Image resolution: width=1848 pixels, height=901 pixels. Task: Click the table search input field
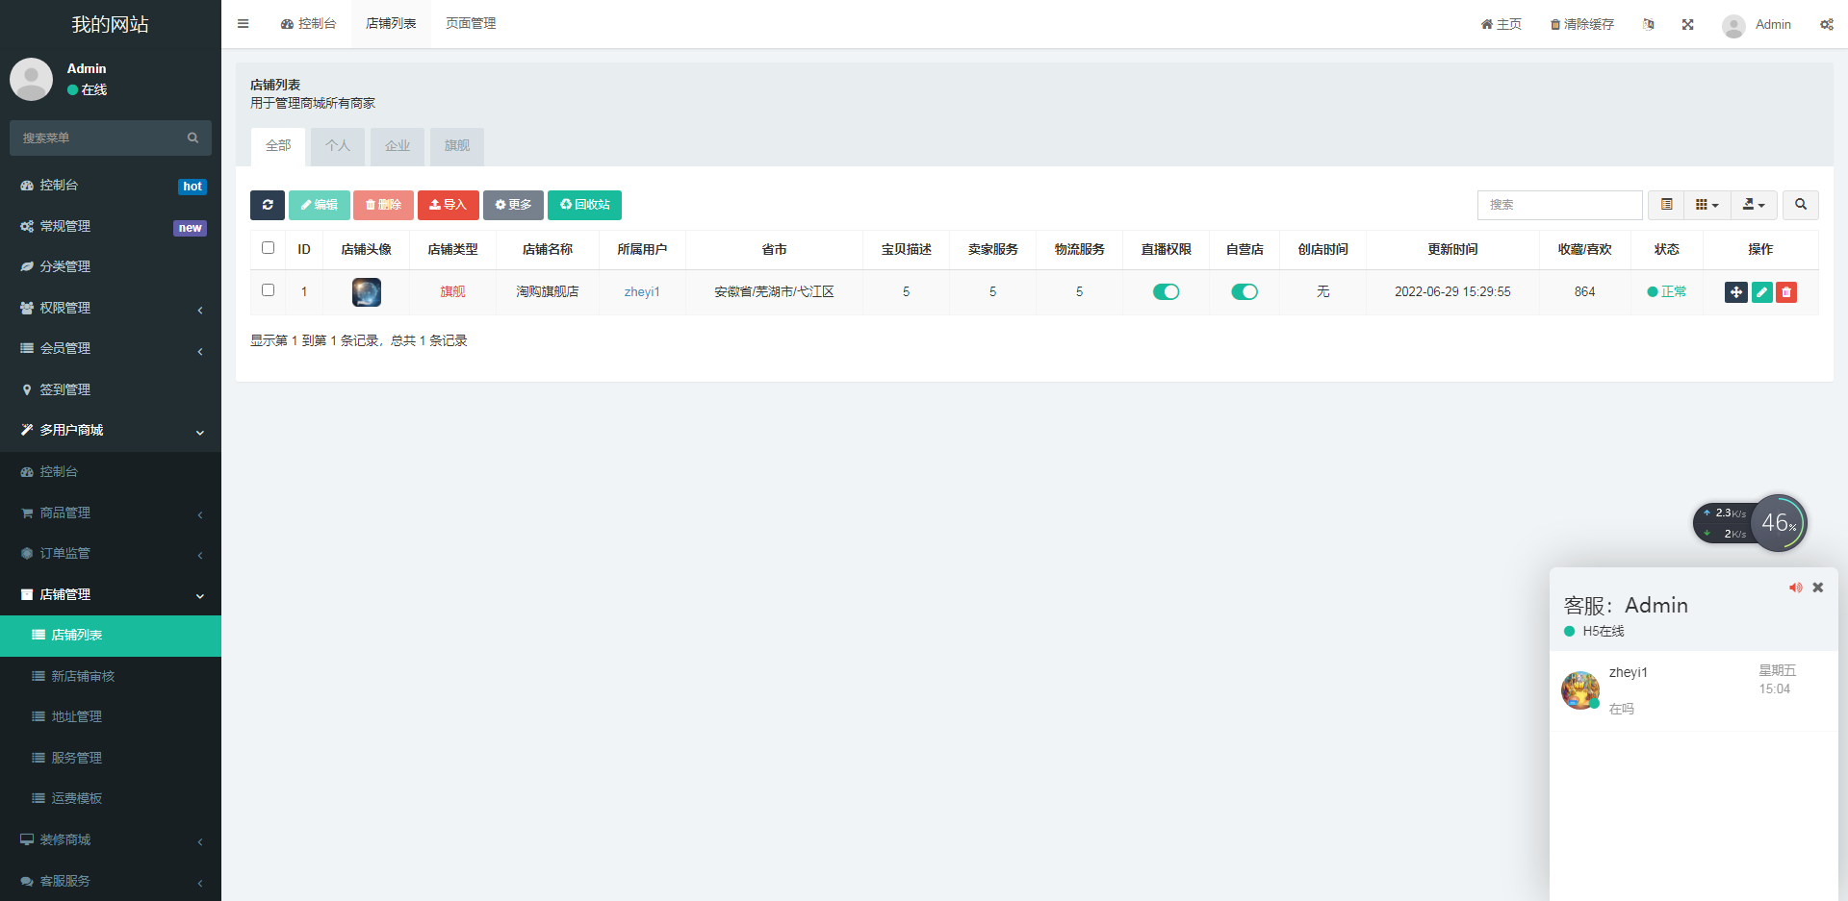coord(1558,205)
